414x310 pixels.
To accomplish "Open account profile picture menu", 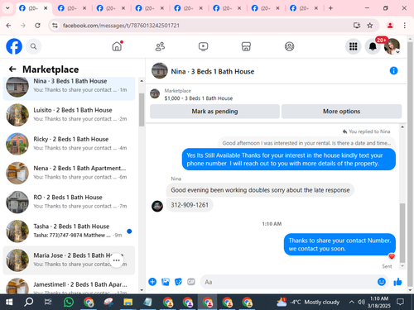I will point(392,46).
